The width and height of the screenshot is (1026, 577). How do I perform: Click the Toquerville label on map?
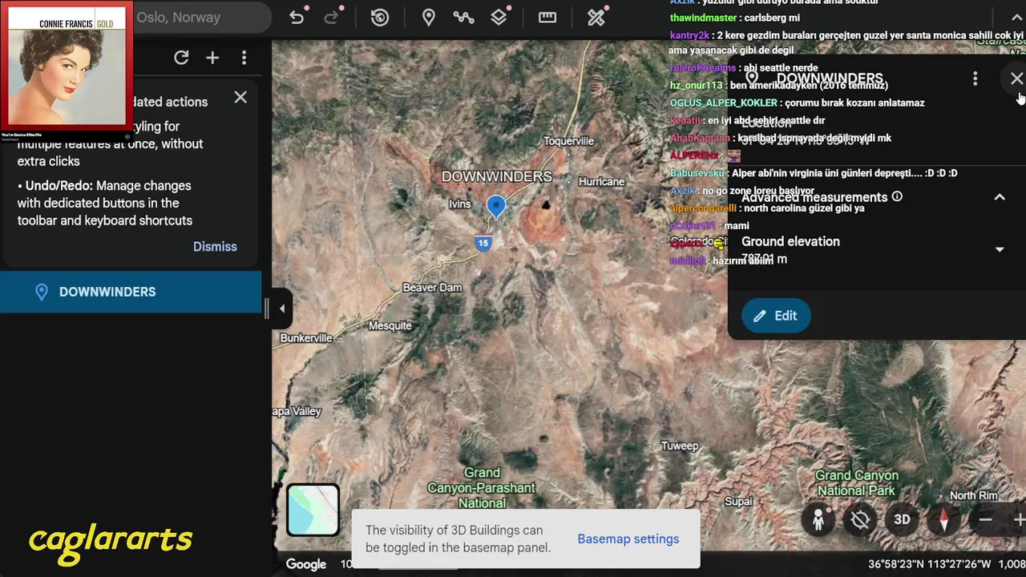pos(568,141)
